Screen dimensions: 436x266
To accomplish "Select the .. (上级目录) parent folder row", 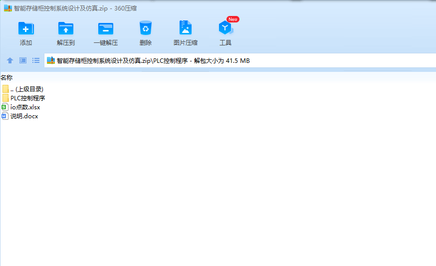I will click(x=23, y=89).
